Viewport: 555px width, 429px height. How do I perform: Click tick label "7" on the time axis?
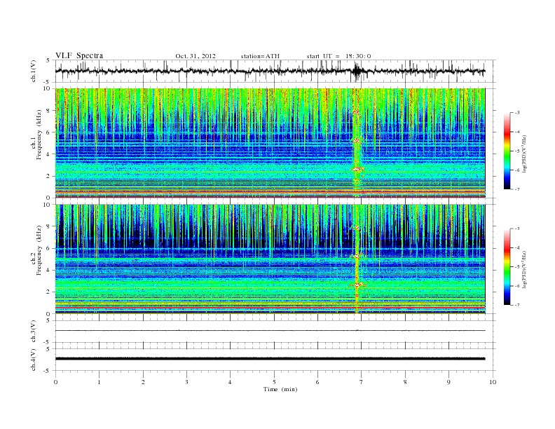tap(361, 382)
